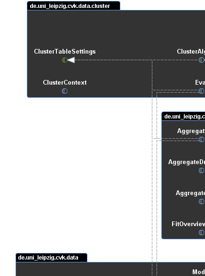Select the ClusterTableSettings node circle
This screenshot has width=205, height=276.
click(64, 60)
